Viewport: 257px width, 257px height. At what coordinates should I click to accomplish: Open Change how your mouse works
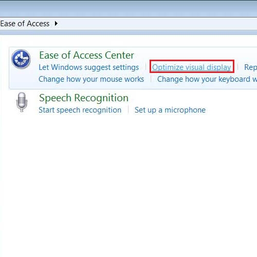point(91,79)
